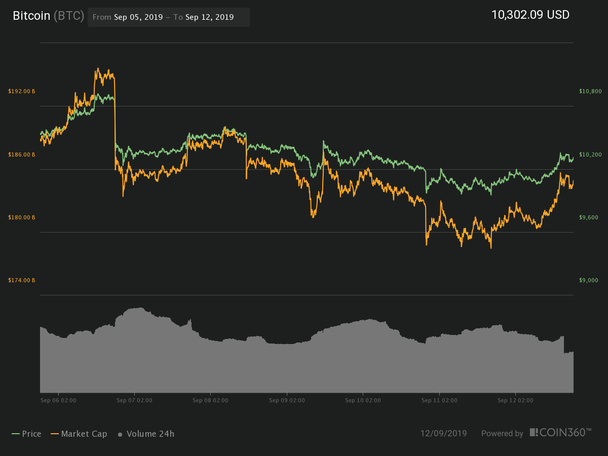Click the 12/09/2019 date stamp
The height and width of the screenshot is (456, 608).
point(443,434)
